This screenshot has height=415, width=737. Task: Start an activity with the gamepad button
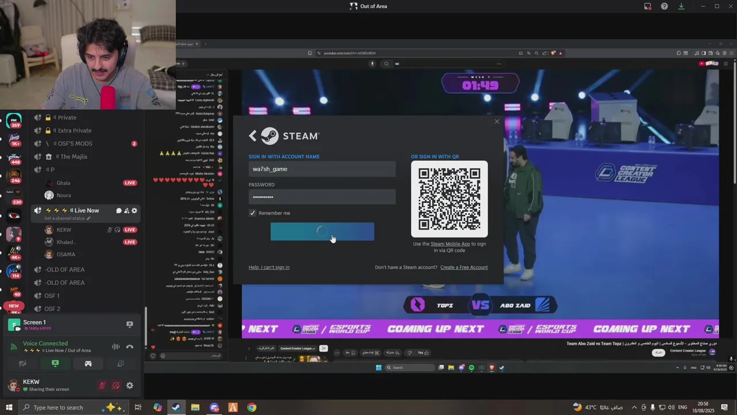pyautogui.click(x=88, y=364)
